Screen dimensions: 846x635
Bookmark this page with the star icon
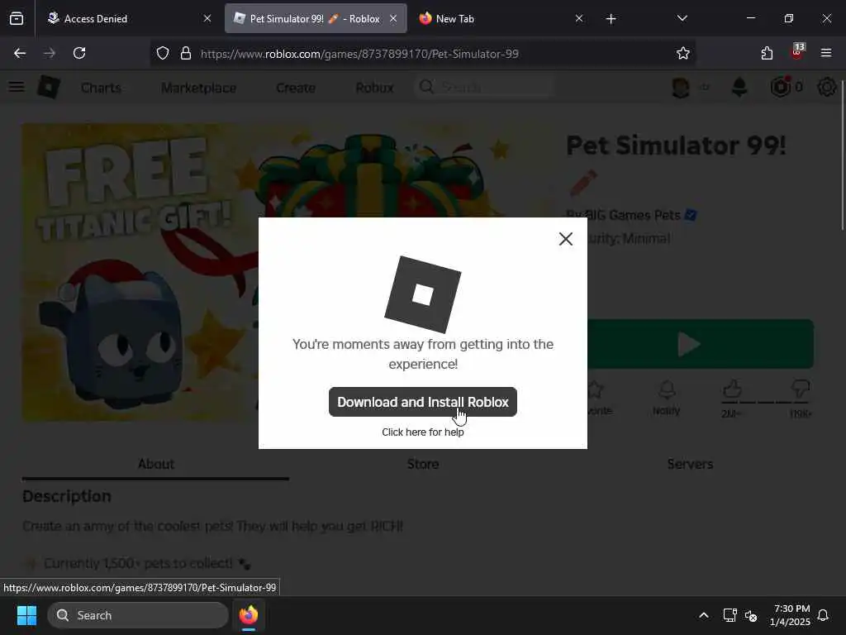pos(682,53)
